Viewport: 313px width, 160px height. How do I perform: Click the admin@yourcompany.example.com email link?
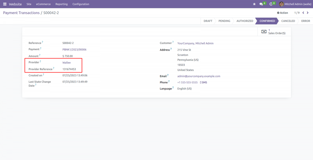pyautogui.click(x=198, y=76)
